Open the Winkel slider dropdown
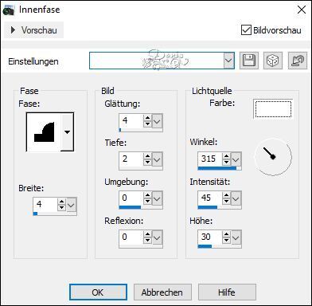This screenshot has width=312, height=306. pyautogui.click(x=236, y=159)
